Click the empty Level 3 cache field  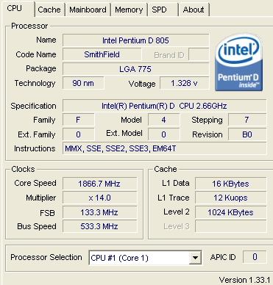click(x=230, y=226)
